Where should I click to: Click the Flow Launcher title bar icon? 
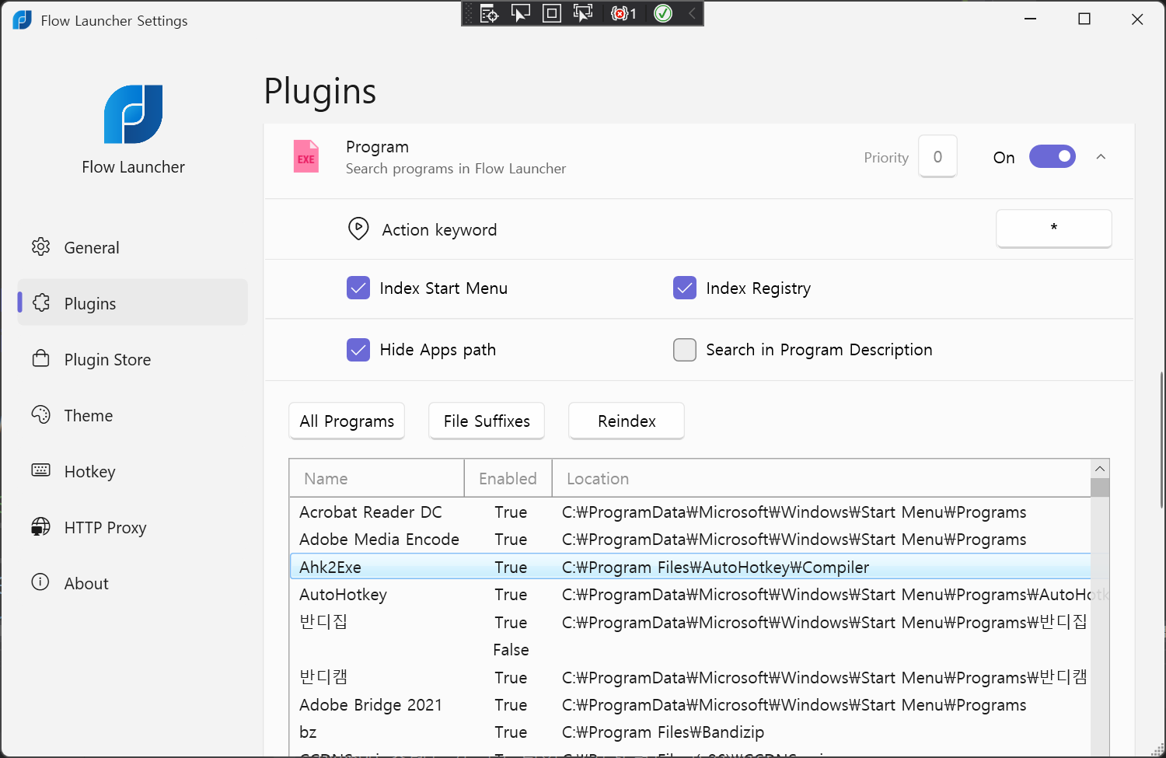point(22,20)
